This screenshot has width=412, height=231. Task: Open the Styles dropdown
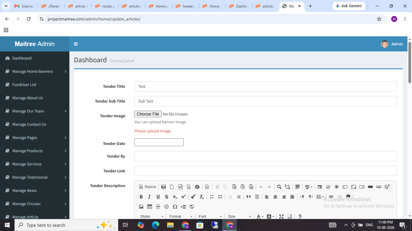tap(152, 217)
